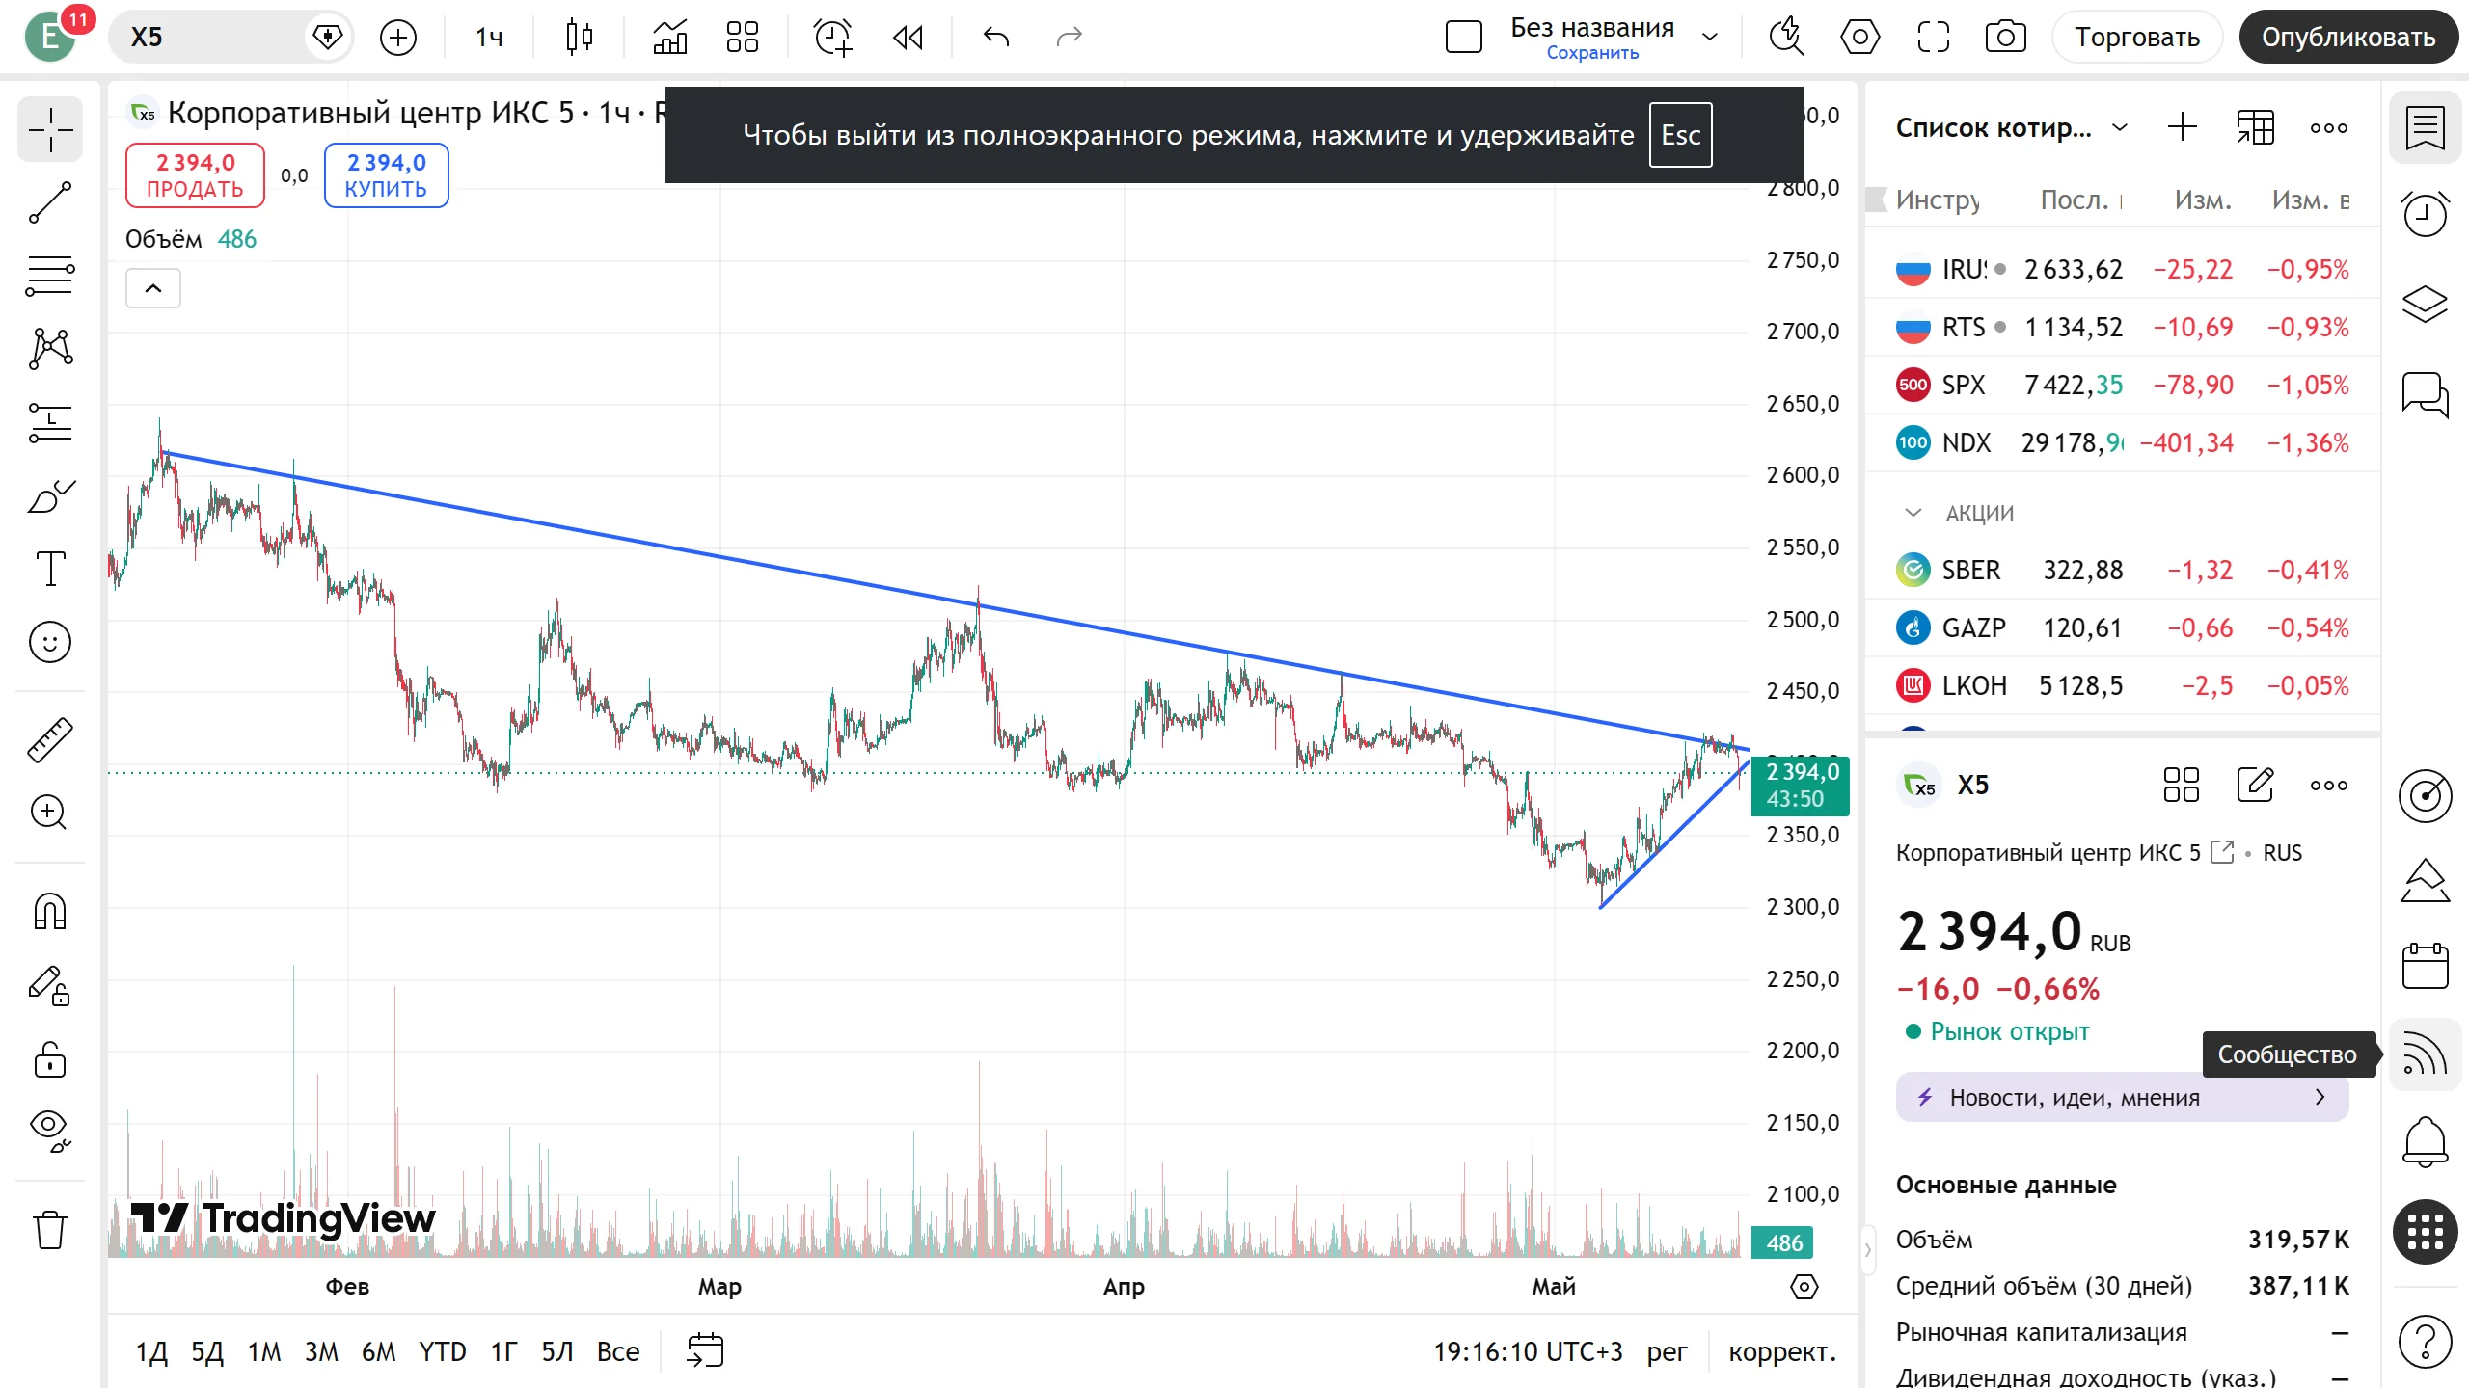Select the Все time range
Screen dimensions: 2469x1388
point(618,1352)
